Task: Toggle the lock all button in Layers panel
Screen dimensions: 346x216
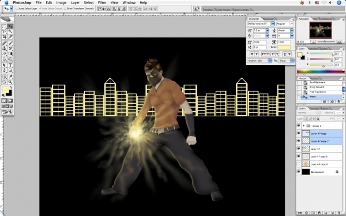Action: point(318,119)
